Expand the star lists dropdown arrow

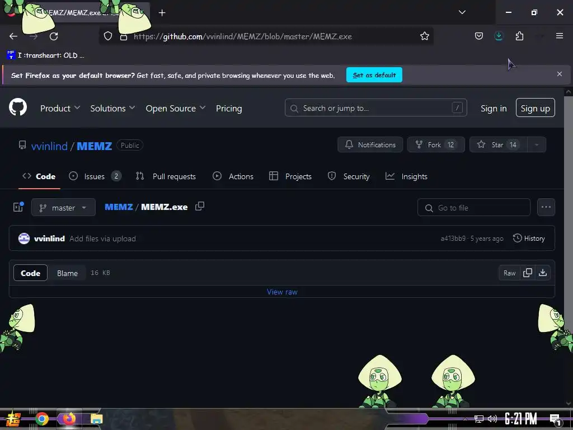tap(537, 145)
